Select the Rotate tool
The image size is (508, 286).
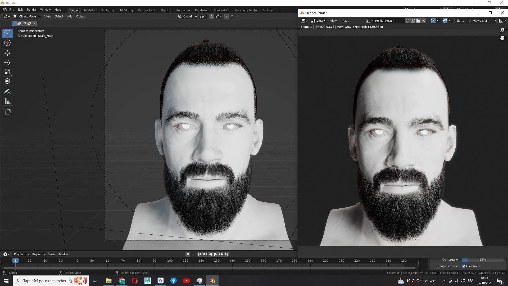click(x=7, y=62)
